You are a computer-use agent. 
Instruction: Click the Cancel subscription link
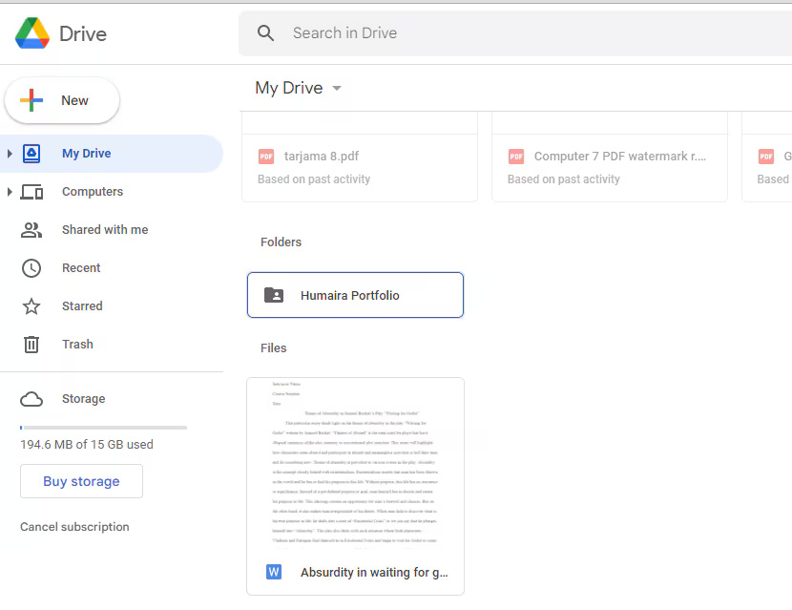click(x=74, y=526)
